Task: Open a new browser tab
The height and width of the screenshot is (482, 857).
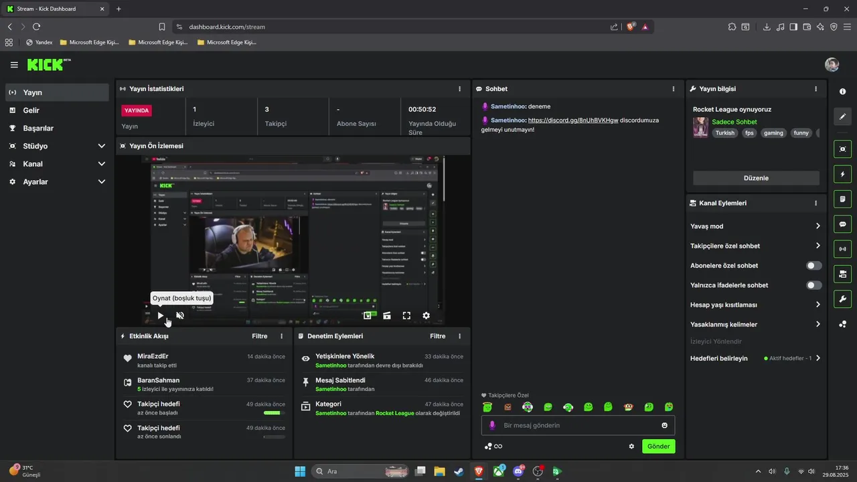Action: click(119, 9)
